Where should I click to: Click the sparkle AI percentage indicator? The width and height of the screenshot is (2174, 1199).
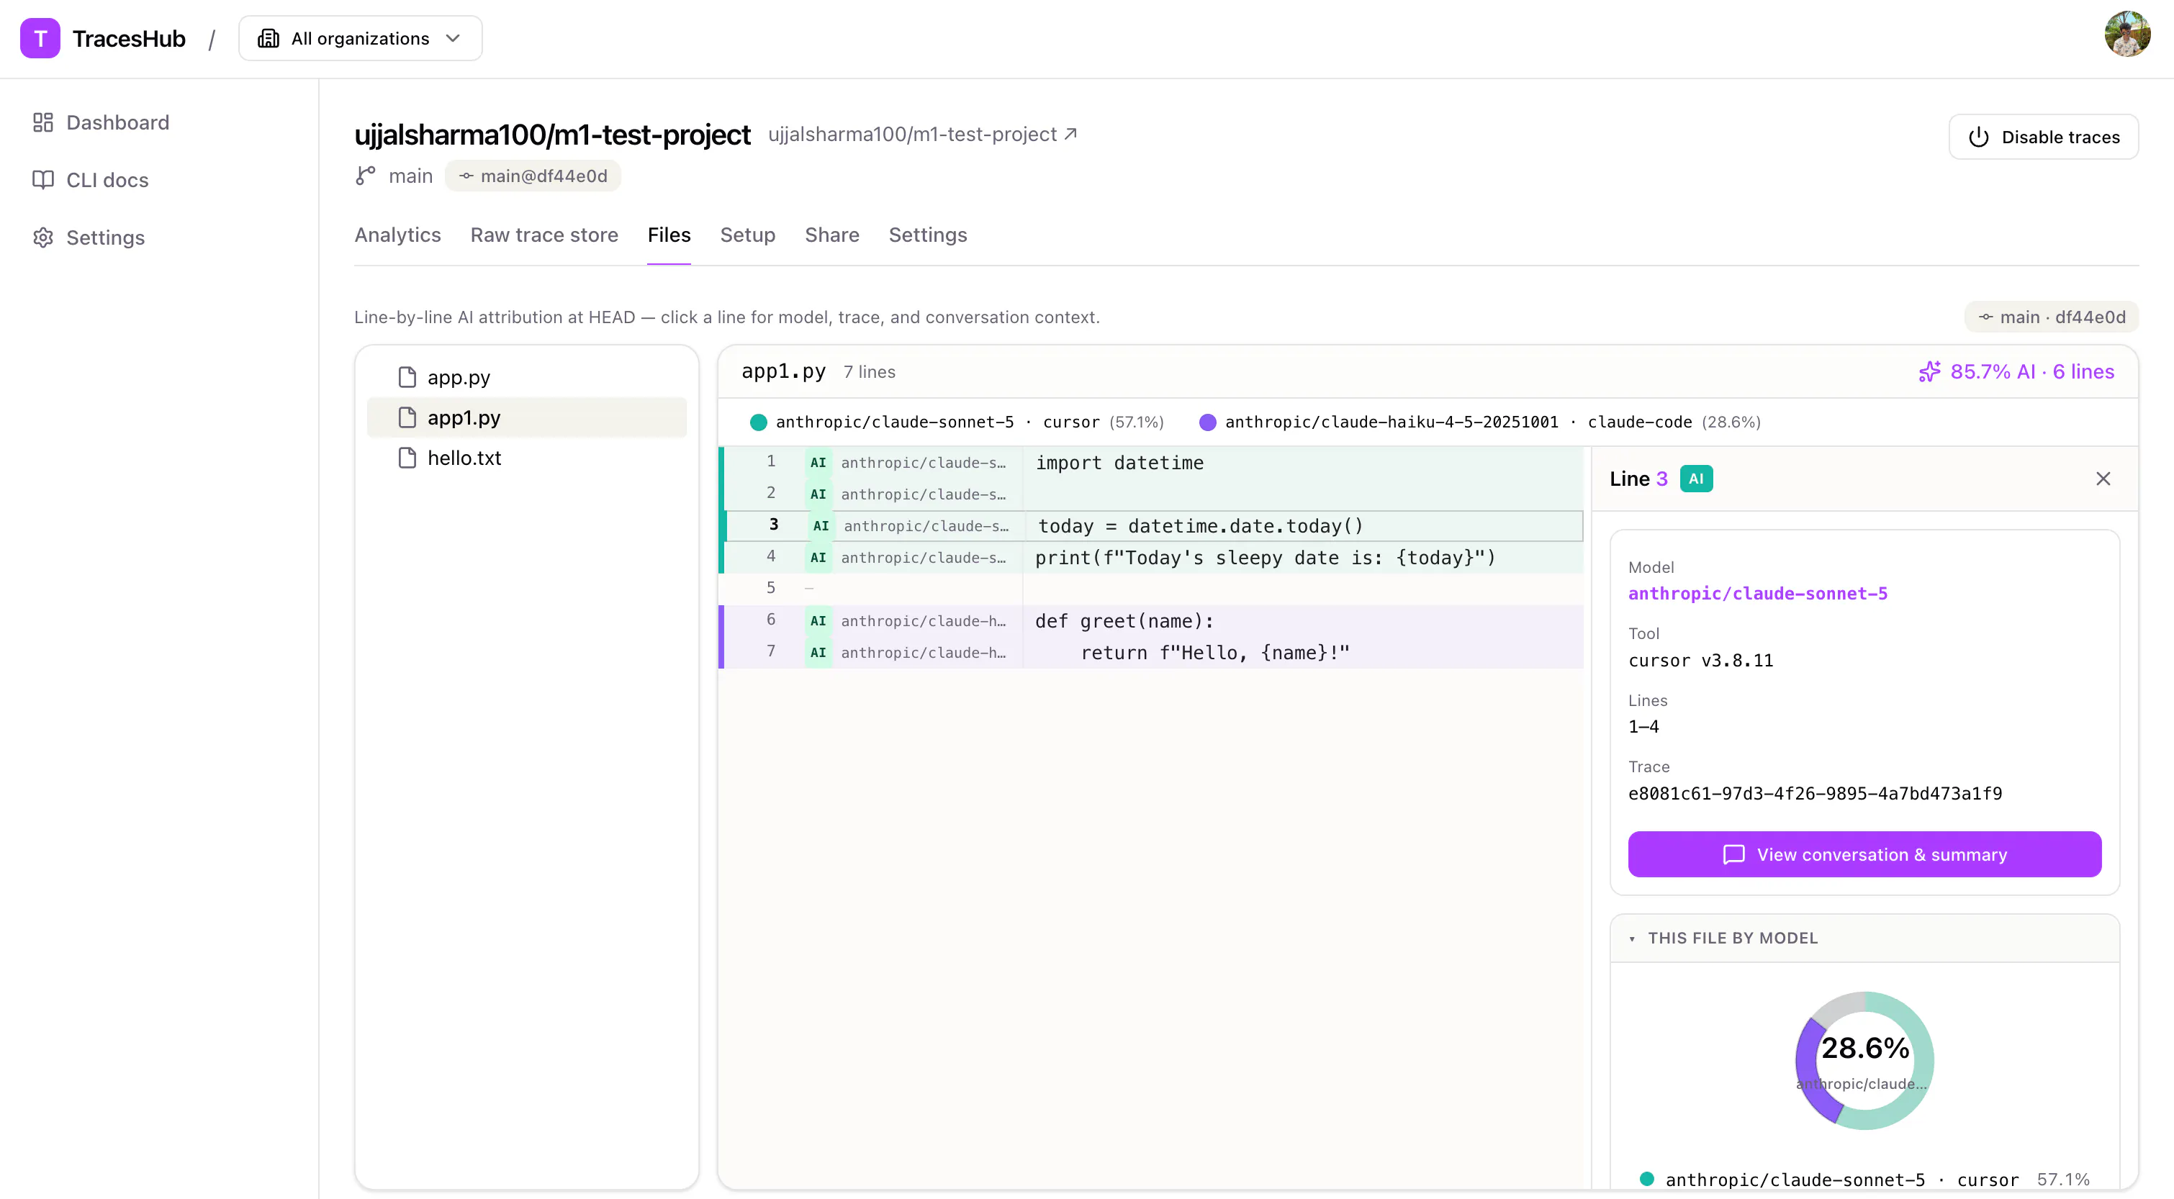pyautogui.click(x=2016, y=371)
